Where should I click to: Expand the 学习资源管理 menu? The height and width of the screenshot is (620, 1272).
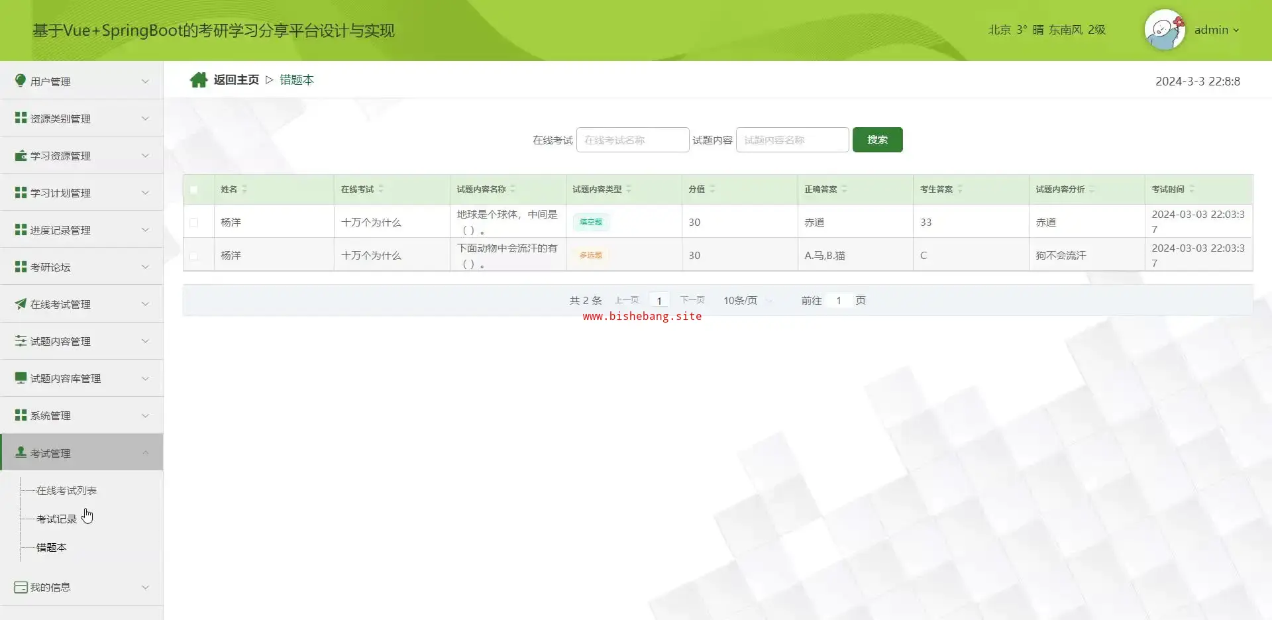coord(81,155)
